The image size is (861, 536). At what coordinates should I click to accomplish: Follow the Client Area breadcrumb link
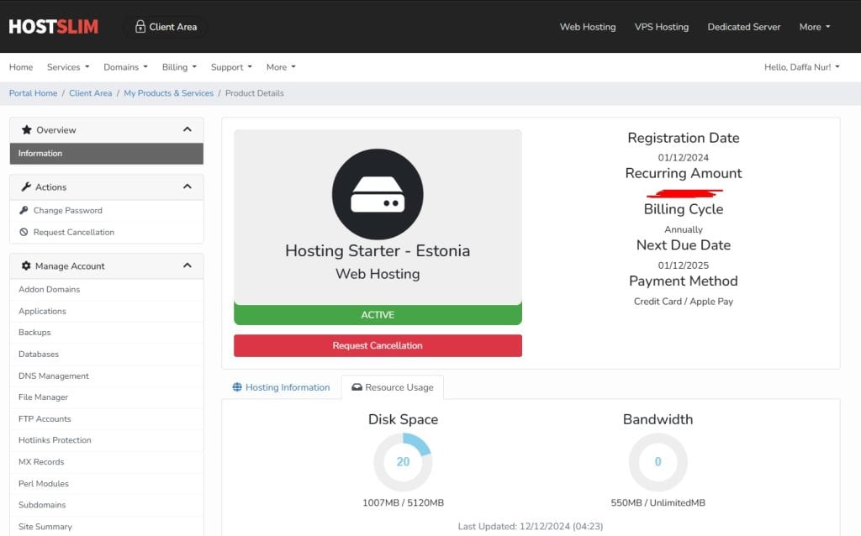click(91, 93)
